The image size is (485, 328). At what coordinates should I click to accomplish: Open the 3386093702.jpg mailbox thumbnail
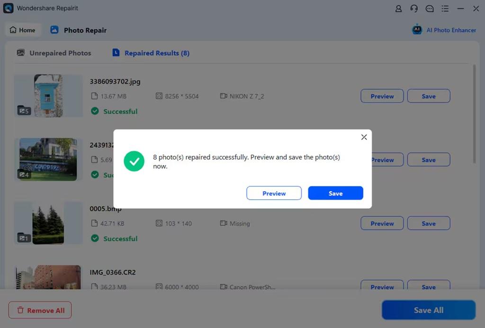[x=48, y=96]
